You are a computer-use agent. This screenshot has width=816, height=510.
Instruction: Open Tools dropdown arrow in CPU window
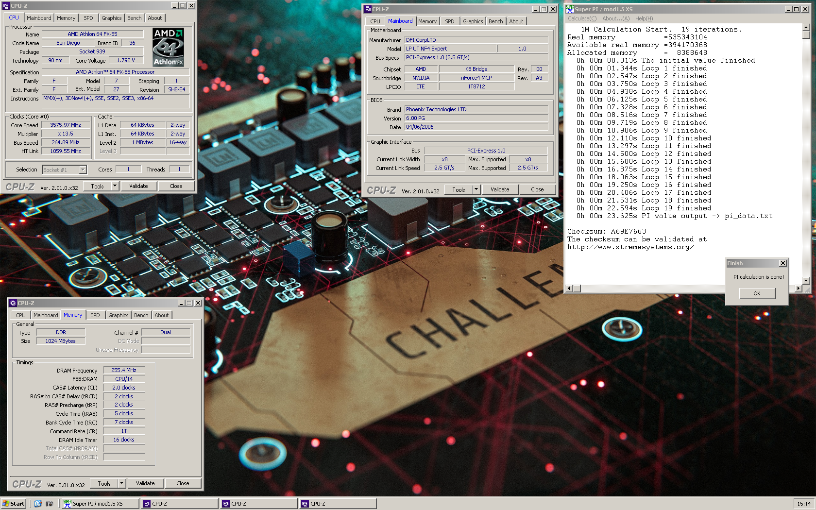tap(115, 186)
